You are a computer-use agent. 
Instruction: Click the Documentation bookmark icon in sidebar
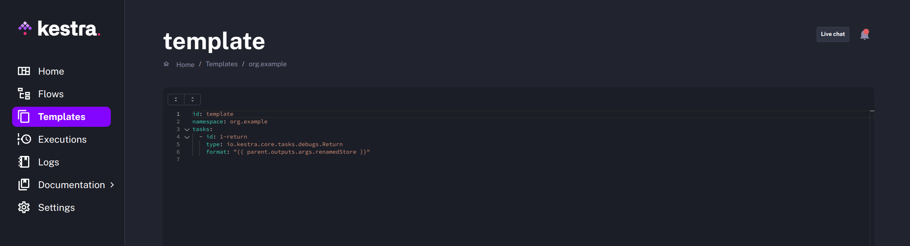point(24,185)
